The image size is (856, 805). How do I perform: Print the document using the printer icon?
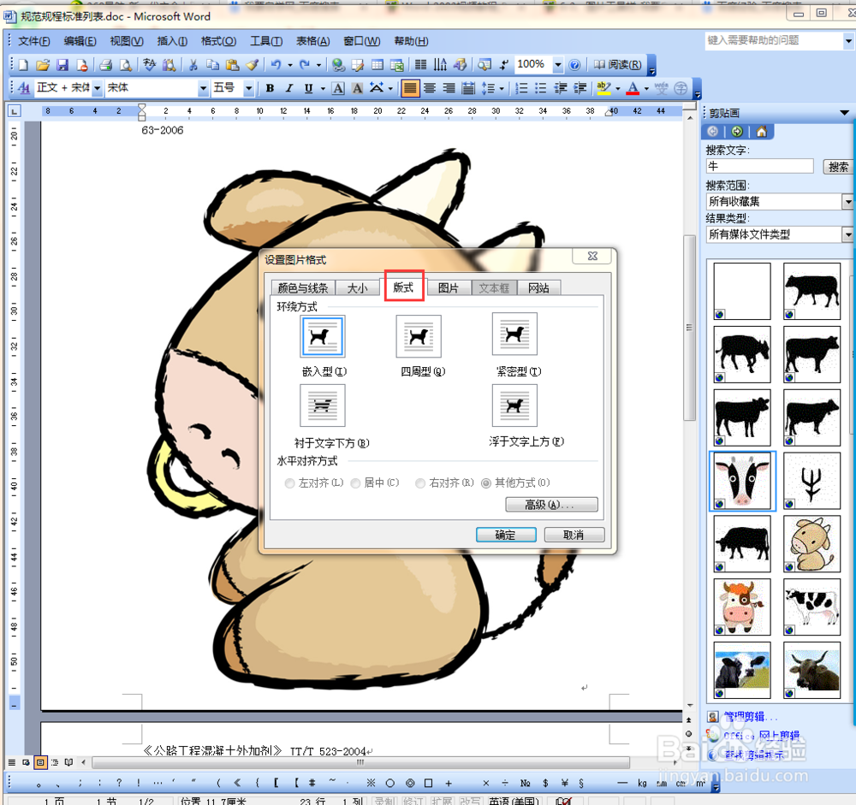[105, 65]
